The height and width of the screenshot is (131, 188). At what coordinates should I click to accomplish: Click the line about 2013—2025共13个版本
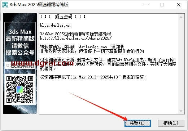coord(93,77)
